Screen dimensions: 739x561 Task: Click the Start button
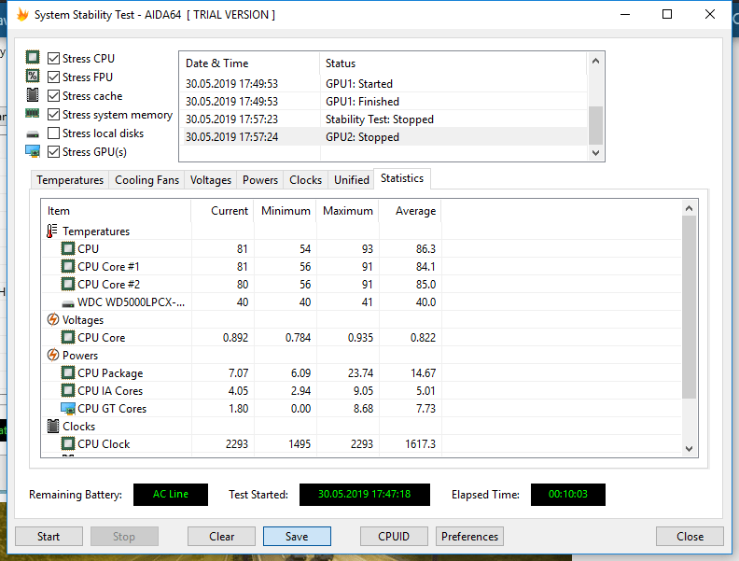49,537
